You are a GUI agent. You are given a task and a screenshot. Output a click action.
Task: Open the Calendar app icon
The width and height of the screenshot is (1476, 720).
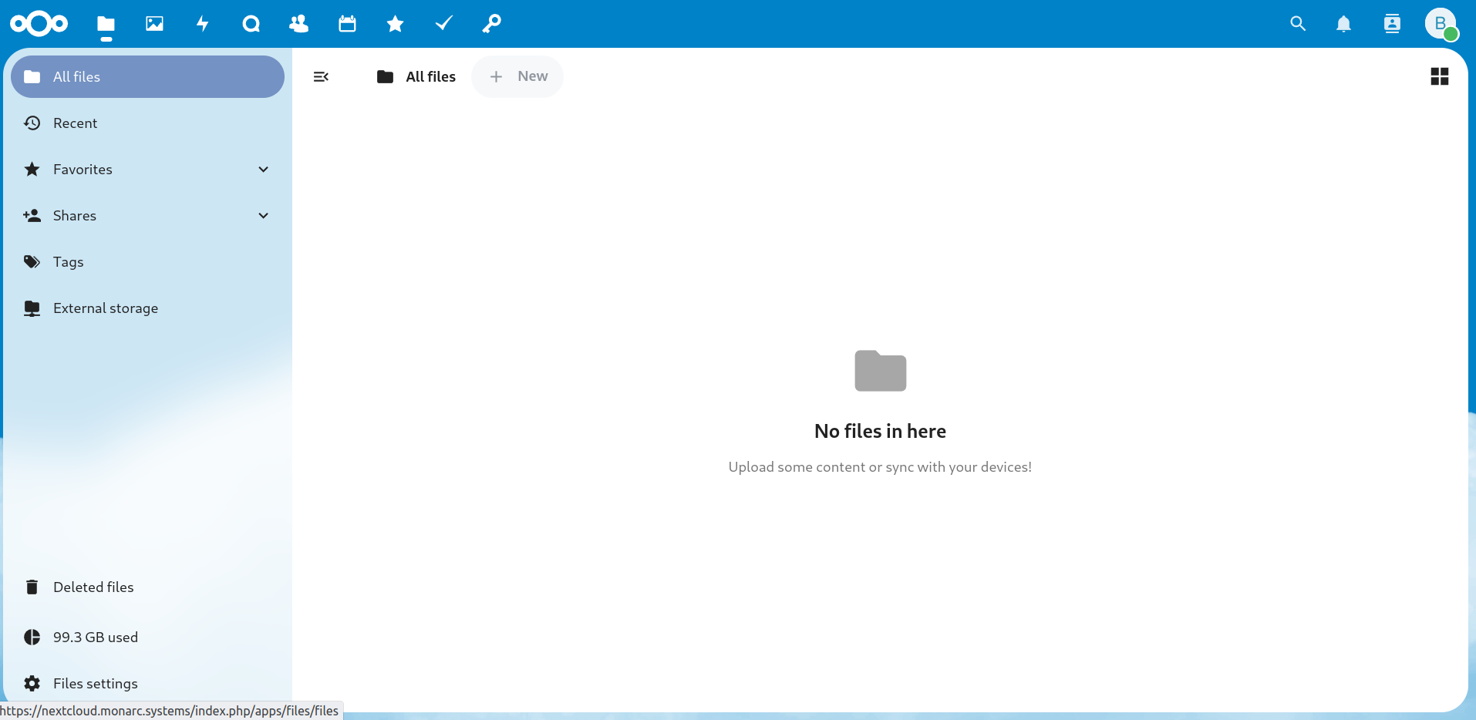(347, 24)
